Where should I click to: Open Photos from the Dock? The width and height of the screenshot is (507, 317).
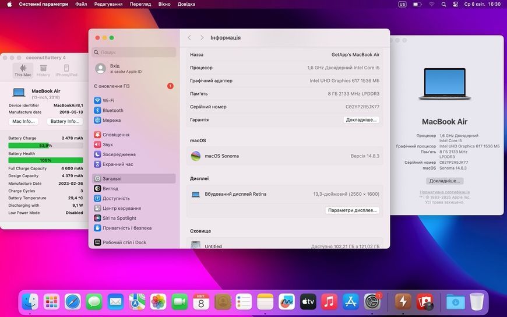(159, 302)
